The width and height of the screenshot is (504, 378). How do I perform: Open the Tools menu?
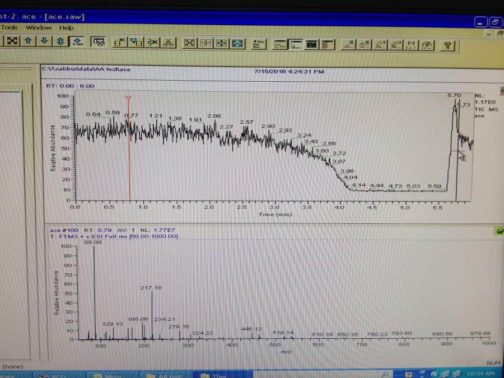pyautogui.click(x=10, y=27)
